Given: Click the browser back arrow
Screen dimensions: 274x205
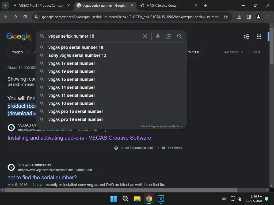Looking at the screenshot, I should [x=6, y=17].
